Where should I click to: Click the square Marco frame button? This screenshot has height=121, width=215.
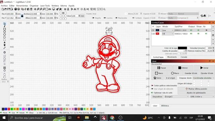[x=159, y=73]
